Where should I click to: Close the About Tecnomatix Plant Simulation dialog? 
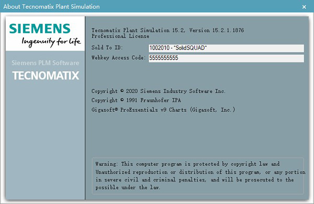(x=304, y=7)
